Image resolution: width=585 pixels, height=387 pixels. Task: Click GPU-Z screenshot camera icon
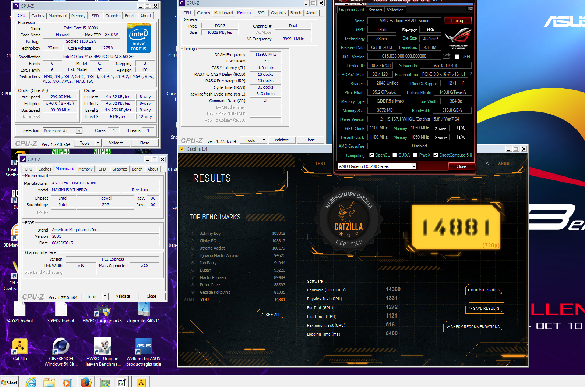(470, 8)
